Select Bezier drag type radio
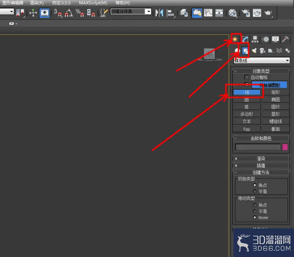Screen dimensions: 294x257 coord(254,218)
